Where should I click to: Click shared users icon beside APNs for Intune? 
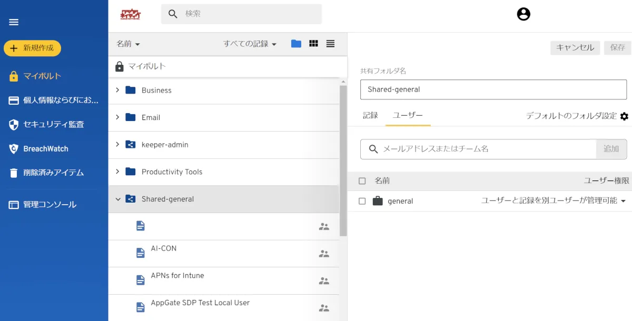click(x=324, y=281)
